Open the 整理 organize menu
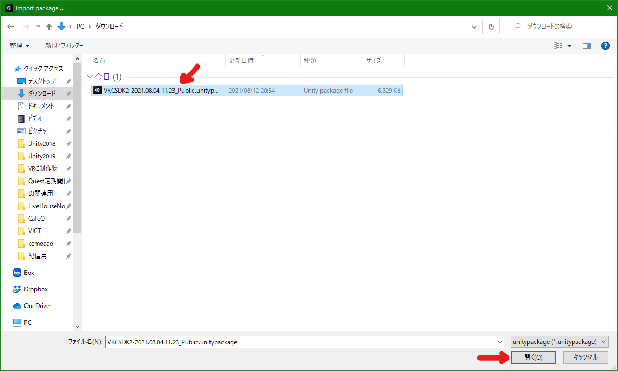The width and height of the screenshot is (618, 371). pyautogui.click(x=20, y=46)
